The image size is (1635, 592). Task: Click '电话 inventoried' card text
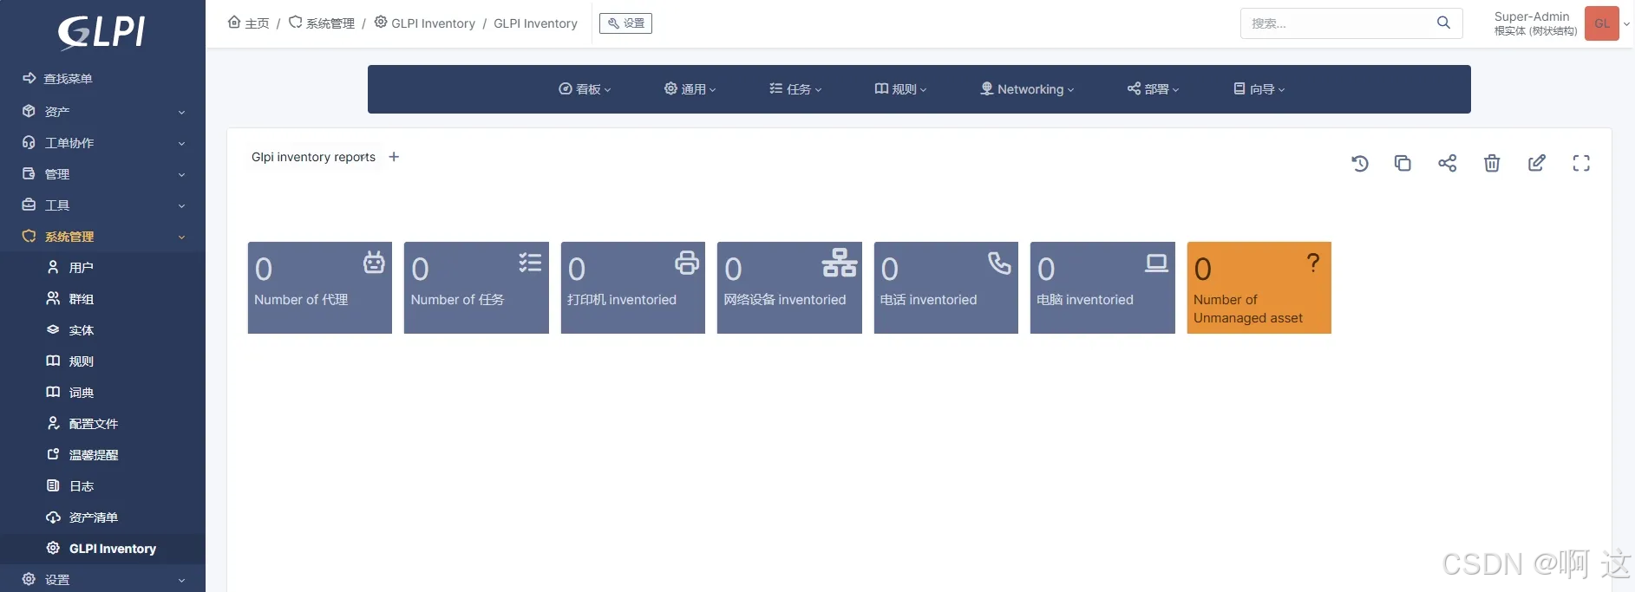pos(928,299)
